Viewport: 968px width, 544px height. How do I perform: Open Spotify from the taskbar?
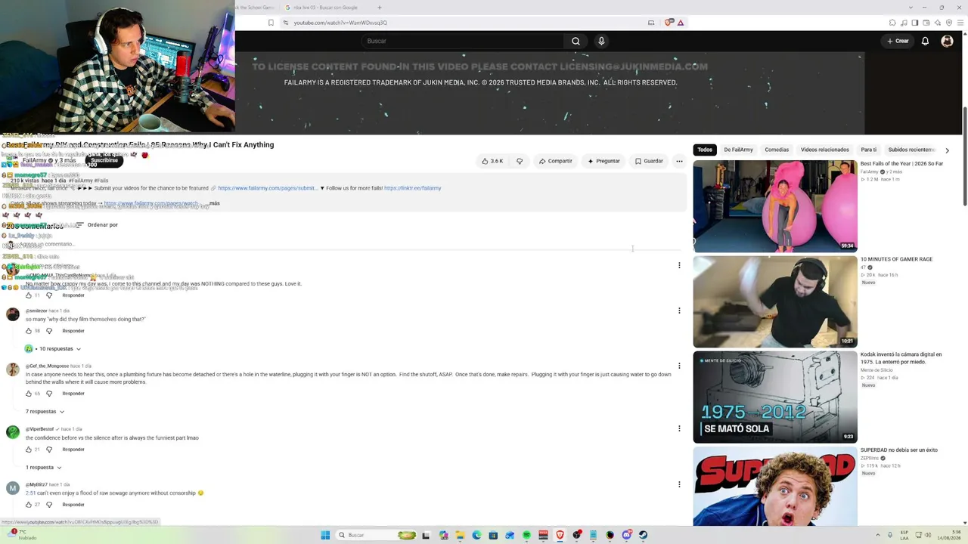[x=526, y=535]
